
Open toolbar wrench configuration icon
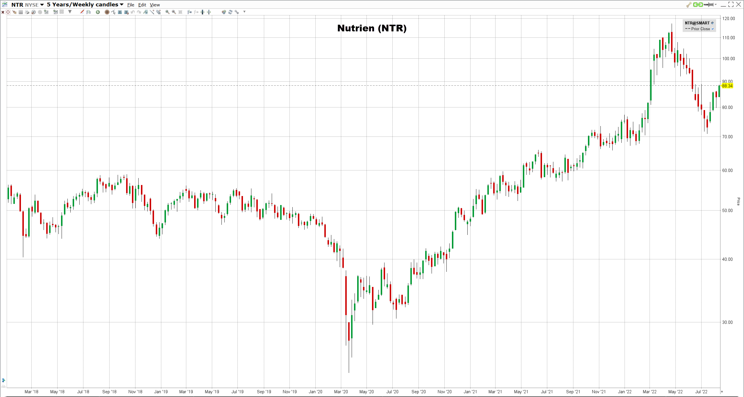237,12
